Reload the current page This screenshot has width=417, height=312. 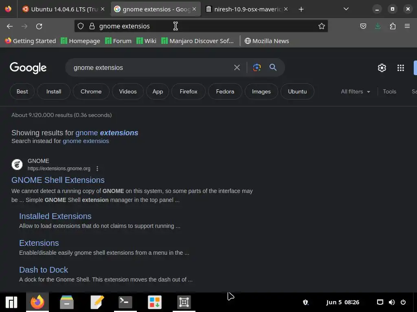39,26
